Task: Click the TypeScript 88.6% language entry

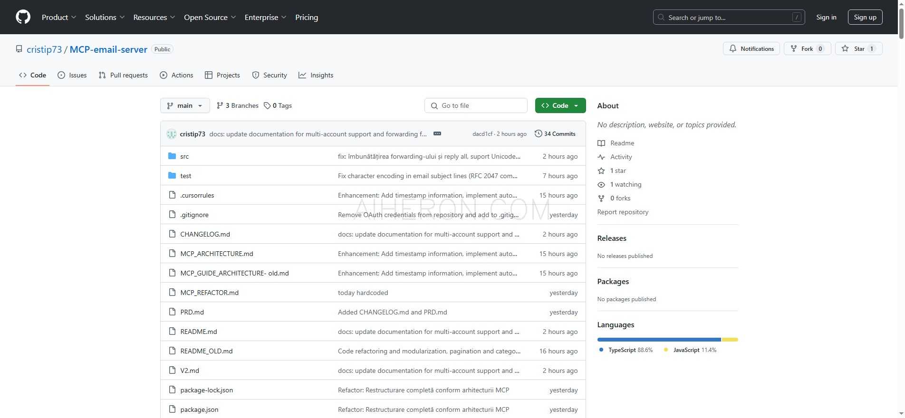Action: tap(626, 350)
